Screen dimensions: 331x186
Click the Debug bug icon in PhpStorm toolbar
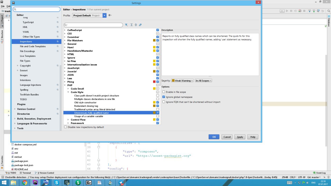(291, 11)
